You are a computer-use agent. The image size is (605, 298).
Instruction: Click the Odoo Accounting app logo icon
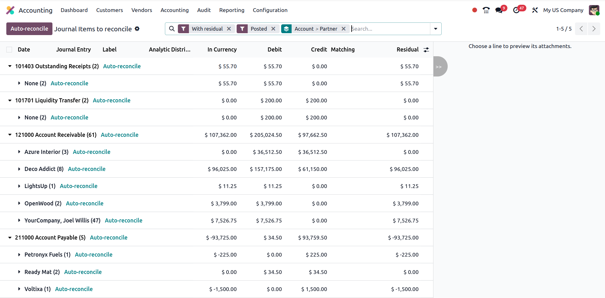(10, 10)
